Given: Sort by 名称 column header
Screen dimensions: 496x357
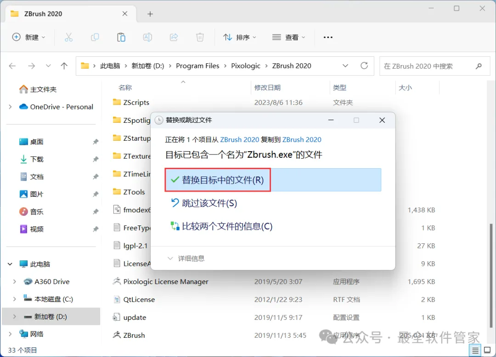Looking at the screenshot, I should [x=125, y=88].
